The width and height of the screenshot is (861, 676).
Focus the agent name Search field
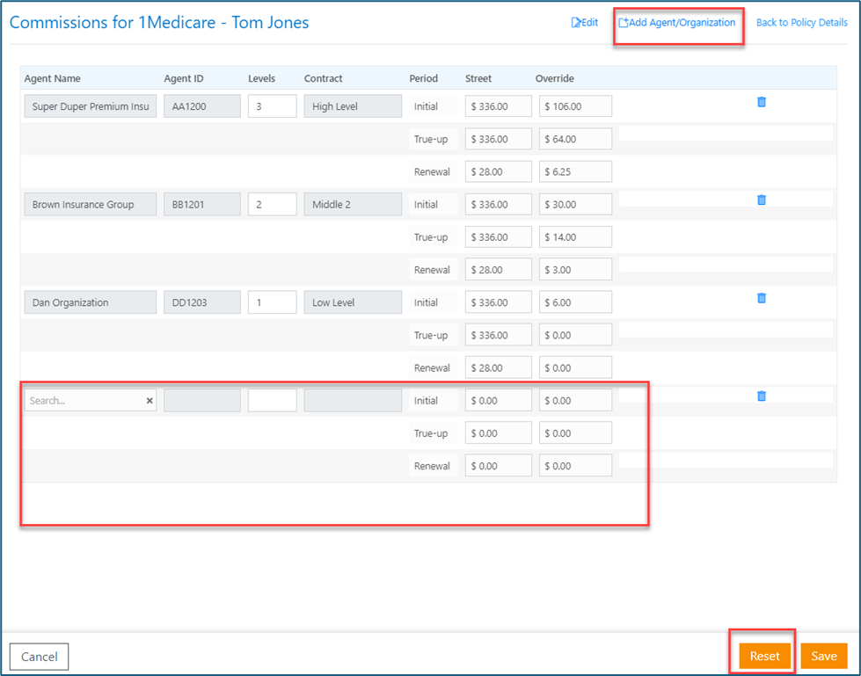pos(84,401)
